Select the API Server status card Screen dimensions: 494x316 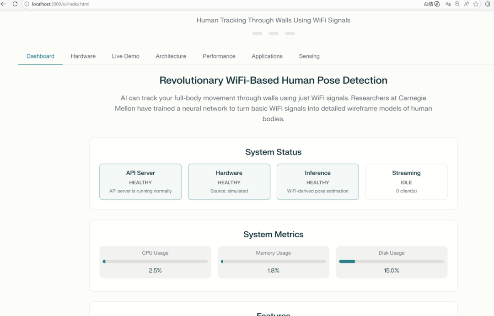[x=140, y=182]
